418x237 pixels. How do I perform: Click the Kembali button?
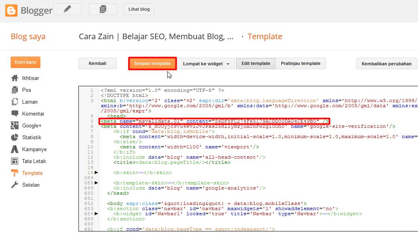point(97,63)
